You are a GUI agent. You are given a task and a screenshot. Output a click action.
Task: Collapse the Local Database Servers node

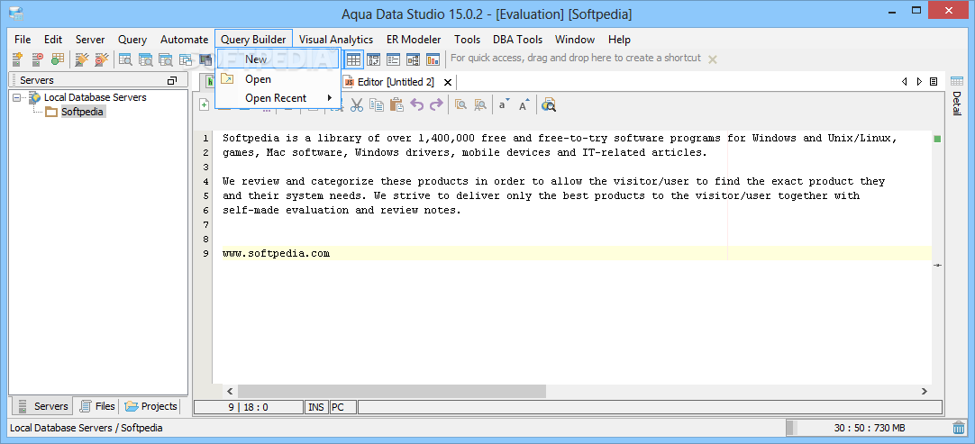16,97
